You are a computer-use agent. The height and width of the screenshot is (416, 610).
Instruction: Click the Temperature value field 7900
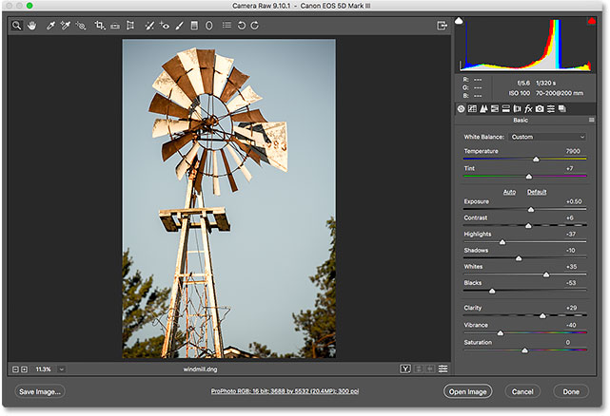pyautogui.click(x=573, y=151)
